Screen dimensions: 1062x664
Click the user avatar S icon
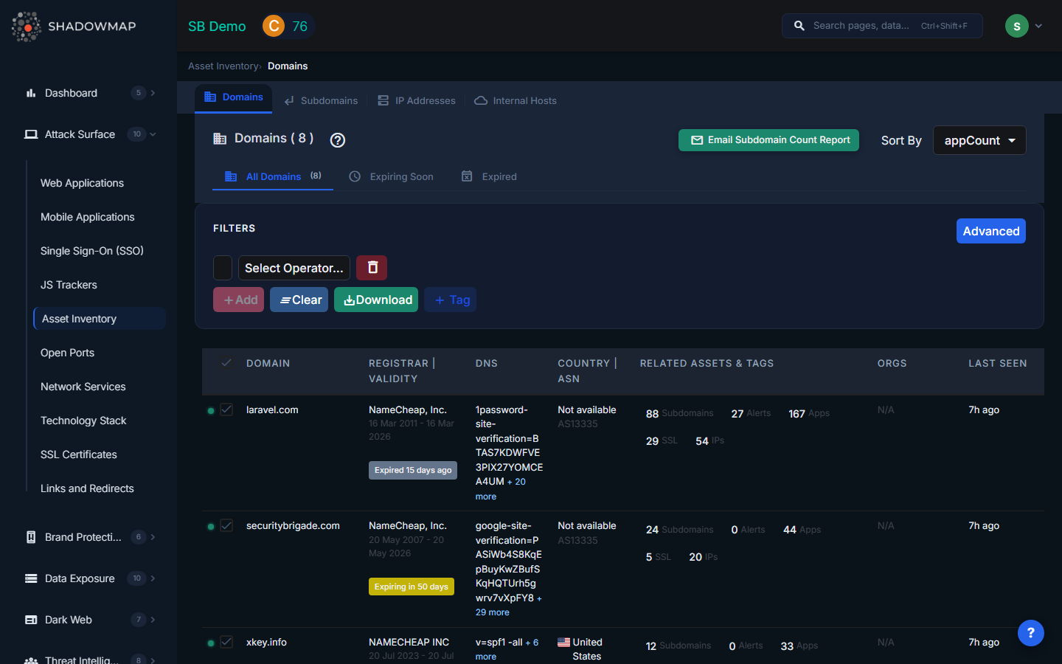[1016, 26]
